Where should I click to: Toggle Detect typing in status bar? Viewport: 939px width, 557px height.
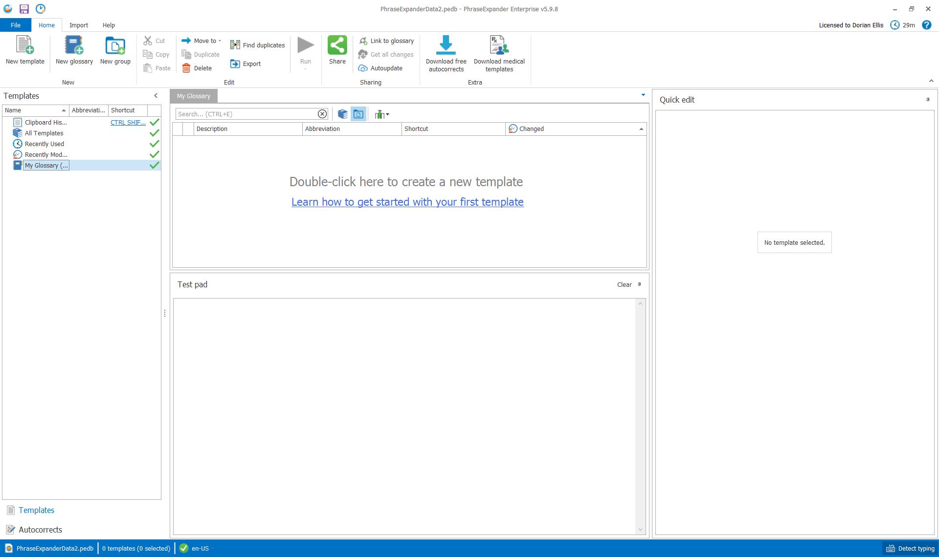click(x=911, y=548)
